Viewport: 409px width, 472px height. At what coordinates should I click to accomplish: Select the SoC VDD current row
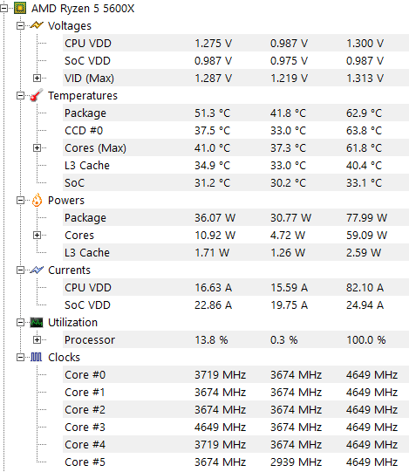click(235, 305)
